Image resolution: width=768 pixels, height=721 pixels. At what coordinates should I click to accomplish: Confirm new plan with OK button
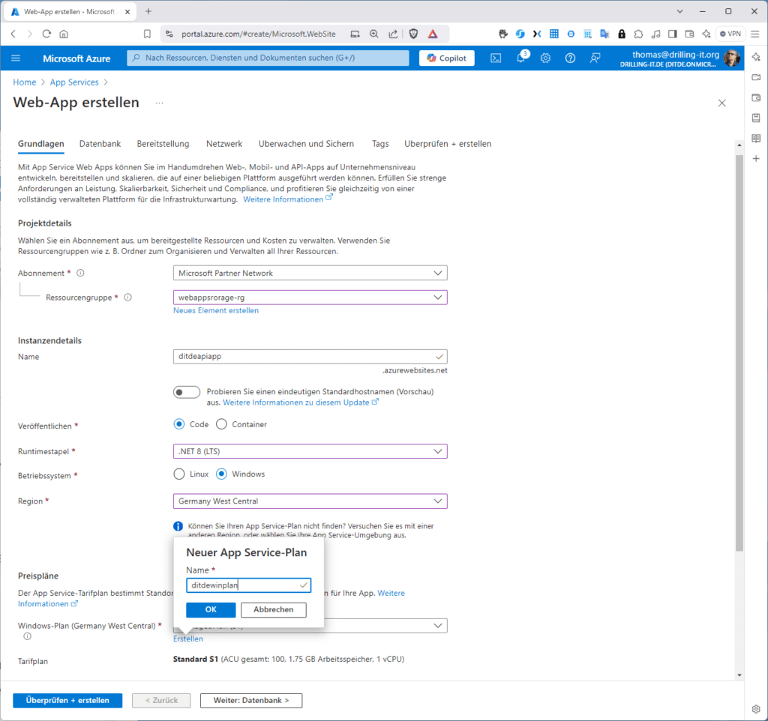pos(211,609)
